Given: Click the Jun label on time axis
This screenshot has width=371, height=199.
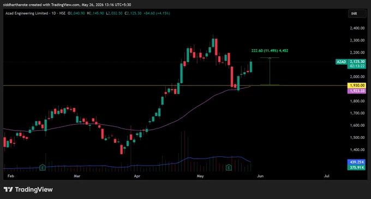Looking at the screenshot, I should (260, 176).
